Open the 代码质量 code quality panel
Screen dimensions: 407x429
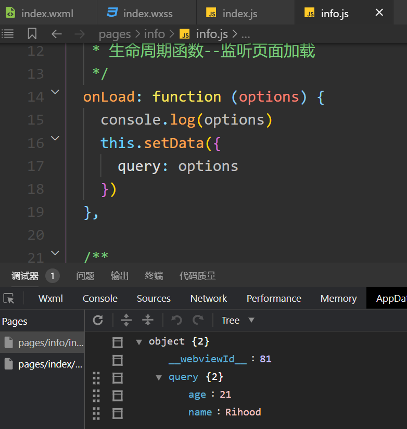click(x=197, y=276)
